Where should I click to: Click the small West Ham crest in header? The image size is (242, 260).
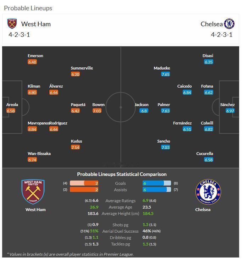point(12,23)
